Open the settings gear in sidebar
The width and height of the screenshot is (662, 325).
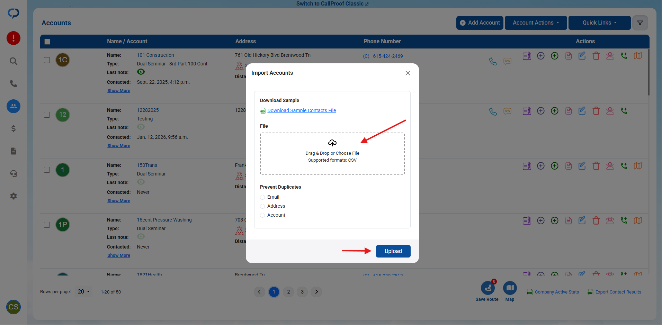(14, 196)
